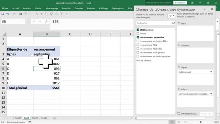Select row header 10
Screen dimensions: 220x124
pos(3,88)
